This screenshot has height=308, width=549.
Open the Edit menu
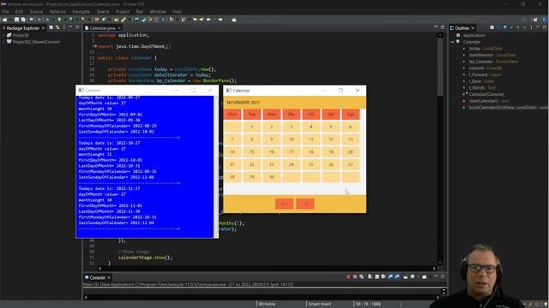pyautogui.click(x=19, y=11)
